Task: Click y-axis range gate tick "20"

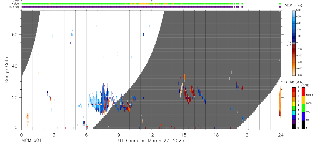Action: point(15,97)
